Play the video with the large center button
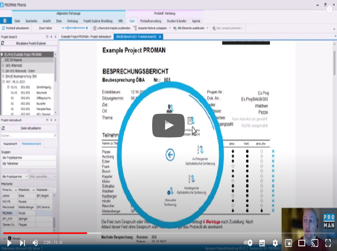 pos(168,125)
